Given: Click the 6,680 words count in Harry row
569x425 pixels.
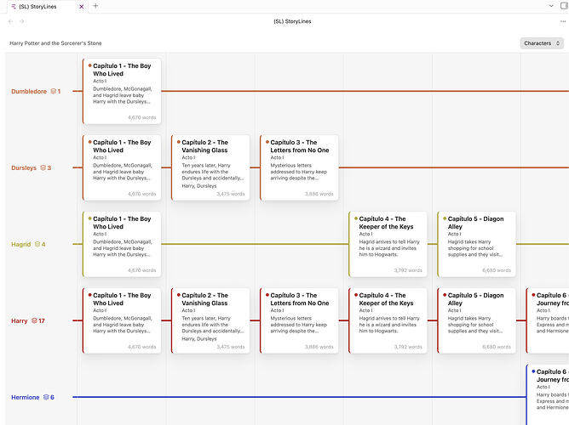Looking at the screenshot, I should 497,347.
